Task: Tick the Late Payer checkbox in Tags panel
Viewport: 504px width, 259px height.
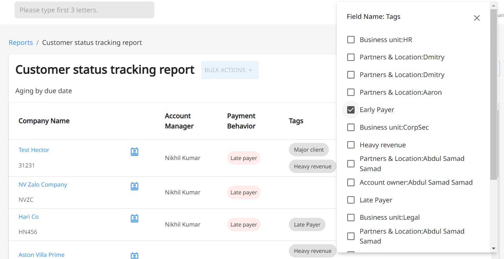Action: point(351,200)
